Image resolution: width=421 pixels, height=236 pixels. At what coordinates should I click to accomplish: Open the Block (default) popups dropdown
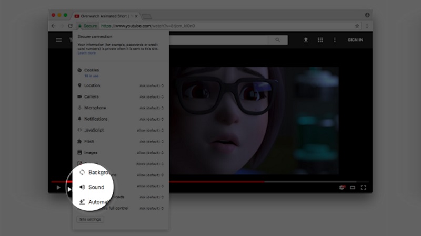(150, 164)
